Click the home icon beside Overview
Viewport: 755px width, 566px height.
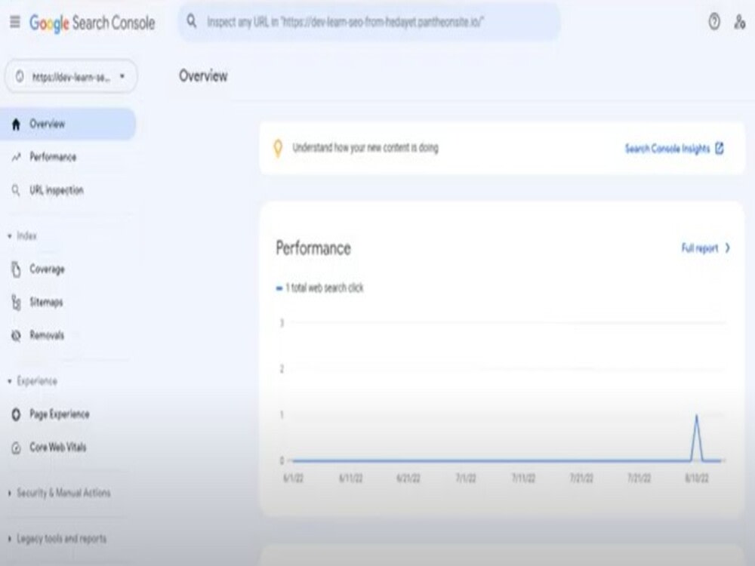(x=16, y=125)
